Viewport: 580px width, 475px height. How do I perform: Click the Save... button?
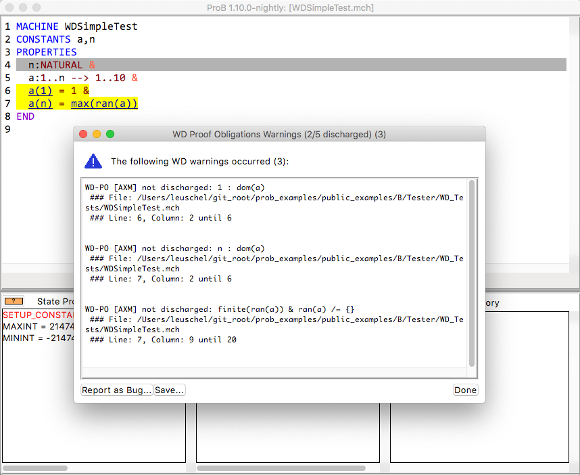point(170,390)
